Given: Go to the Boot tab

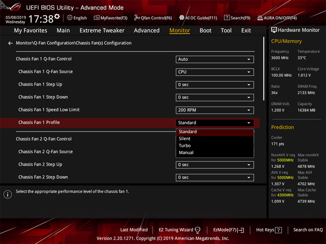Looking at the screenshot, I should click(206, 31).
